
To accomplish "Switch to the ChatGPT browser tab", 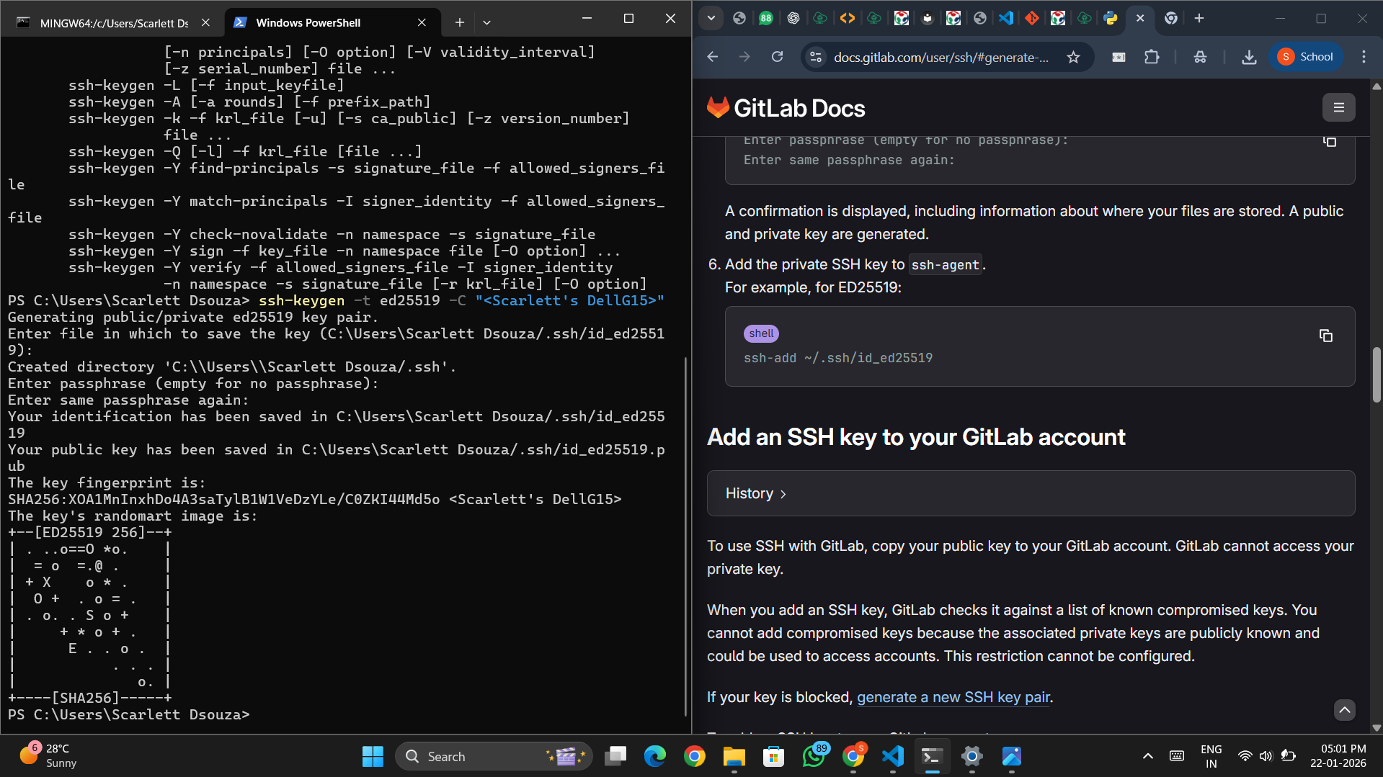I will (793, 19).
